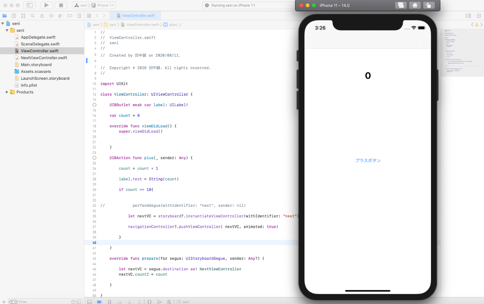Open the Issue navigator warning icon
The height and width of the screenshot is (304, 484).
click(x=42, y=16)
